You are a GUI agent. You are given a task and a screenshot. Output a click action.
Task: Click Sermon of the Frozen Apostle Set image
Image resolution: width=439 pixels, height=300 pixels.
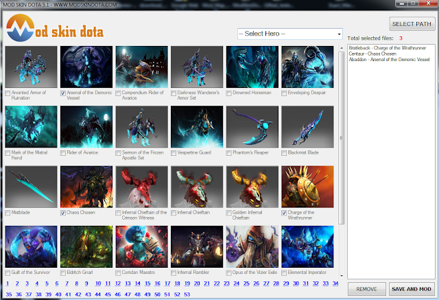[142, 126]
